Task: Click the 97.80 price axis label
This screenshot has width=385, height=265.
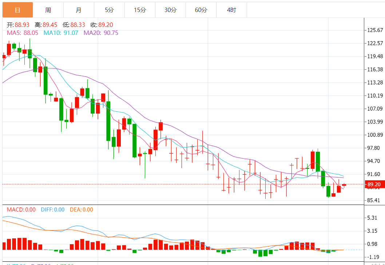Action: click(373, 148)
